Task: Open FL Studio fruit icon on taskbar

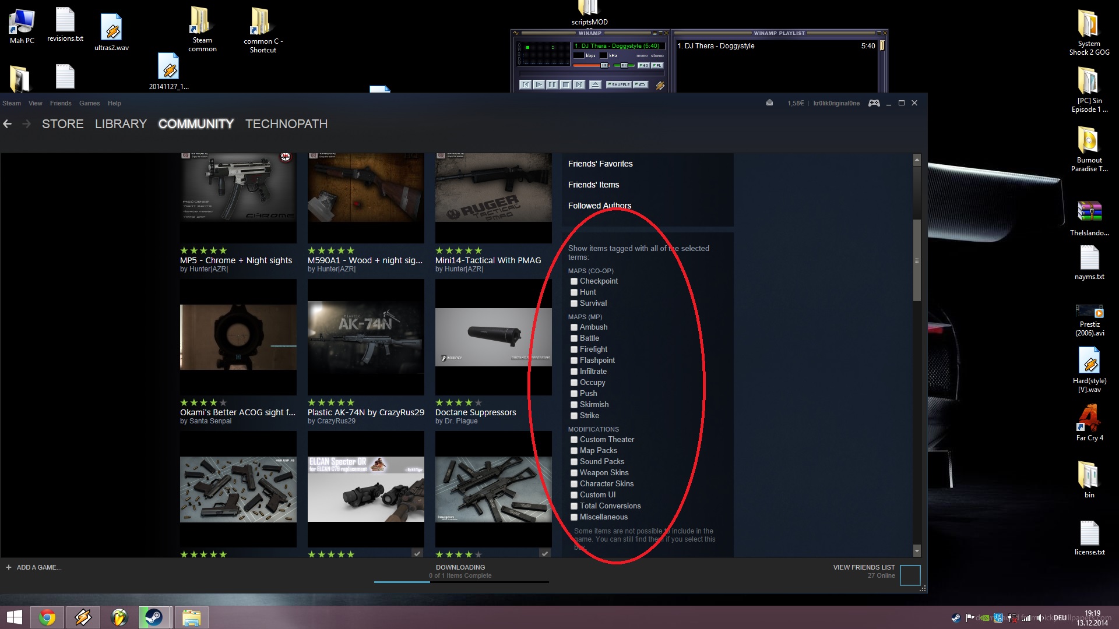Action: (119, 617)
